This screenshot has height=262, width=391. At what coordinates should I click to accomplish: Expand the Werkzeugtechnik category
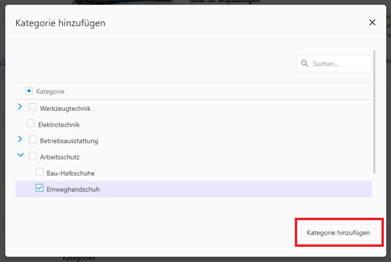[x=20, y=107]
